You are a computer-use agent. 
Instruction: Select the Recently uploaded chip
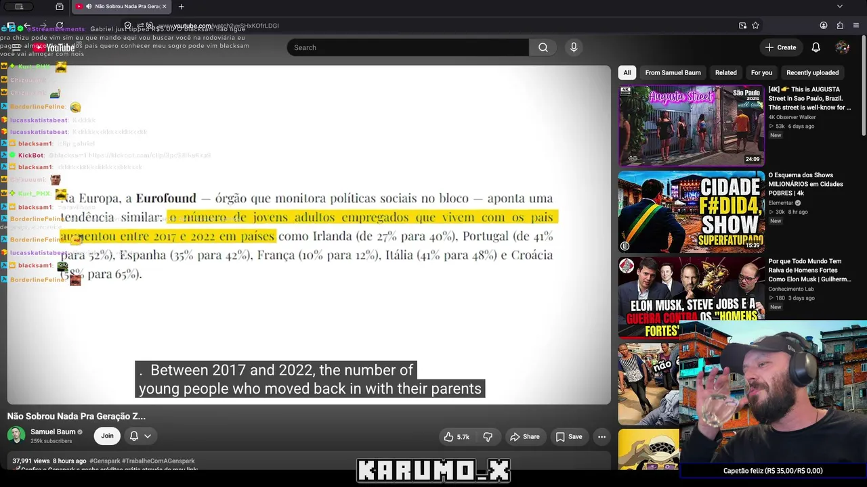click(812, 72)
